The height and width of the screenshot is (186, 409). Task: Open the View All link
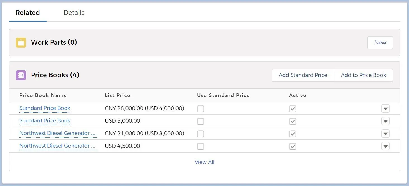point(204,162)
